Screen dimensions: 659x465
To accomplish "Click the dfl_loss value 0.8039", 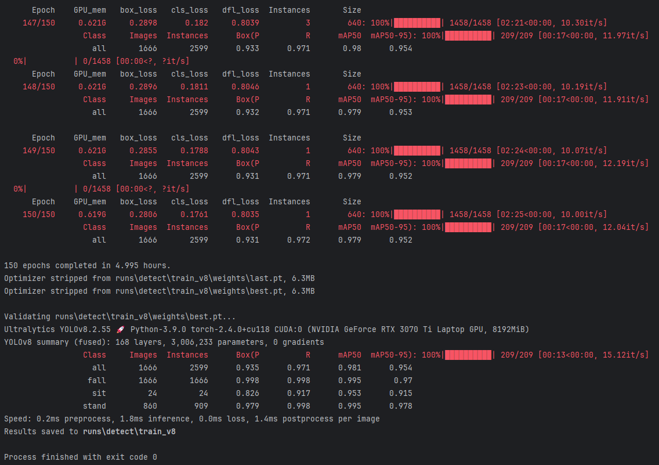I will pyautogui.click(x=245, y=23).
